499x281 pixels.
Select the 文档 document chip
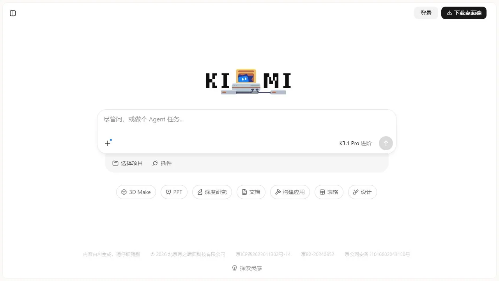pyautogui.click(x=251, y=192)
